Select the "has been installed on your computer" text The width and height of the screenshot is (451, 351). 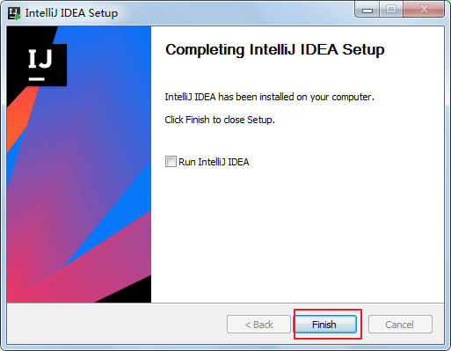(x=296, y=97)
